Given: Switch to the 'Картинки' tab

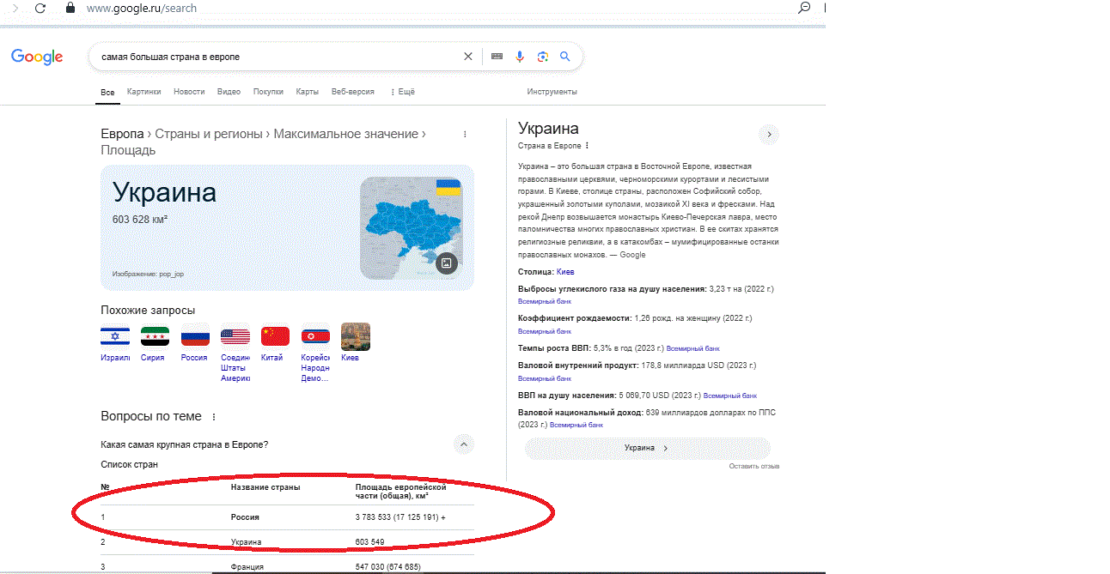Looking at the screenshot, I should [143, 92].
